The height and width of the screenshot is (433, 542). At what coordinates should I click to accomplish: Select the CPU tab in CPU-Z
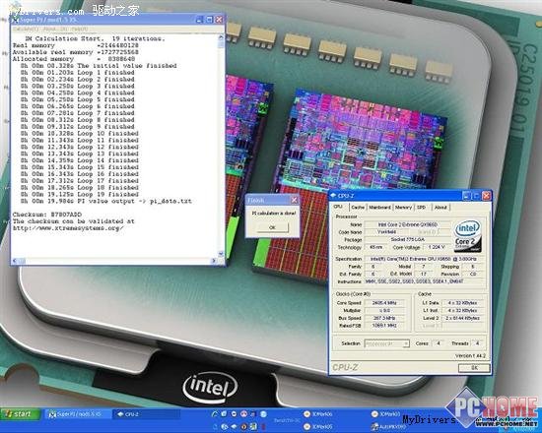[338, 207]
